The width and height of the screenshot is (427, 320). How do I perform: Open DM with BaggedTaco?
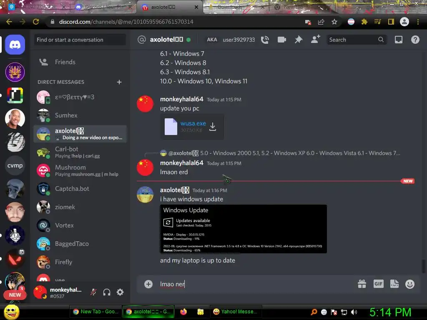click(x=80, y=244)
